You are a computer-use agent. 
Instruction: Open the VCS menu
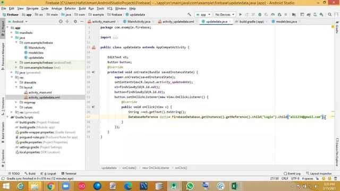click(x=109, y=8)
